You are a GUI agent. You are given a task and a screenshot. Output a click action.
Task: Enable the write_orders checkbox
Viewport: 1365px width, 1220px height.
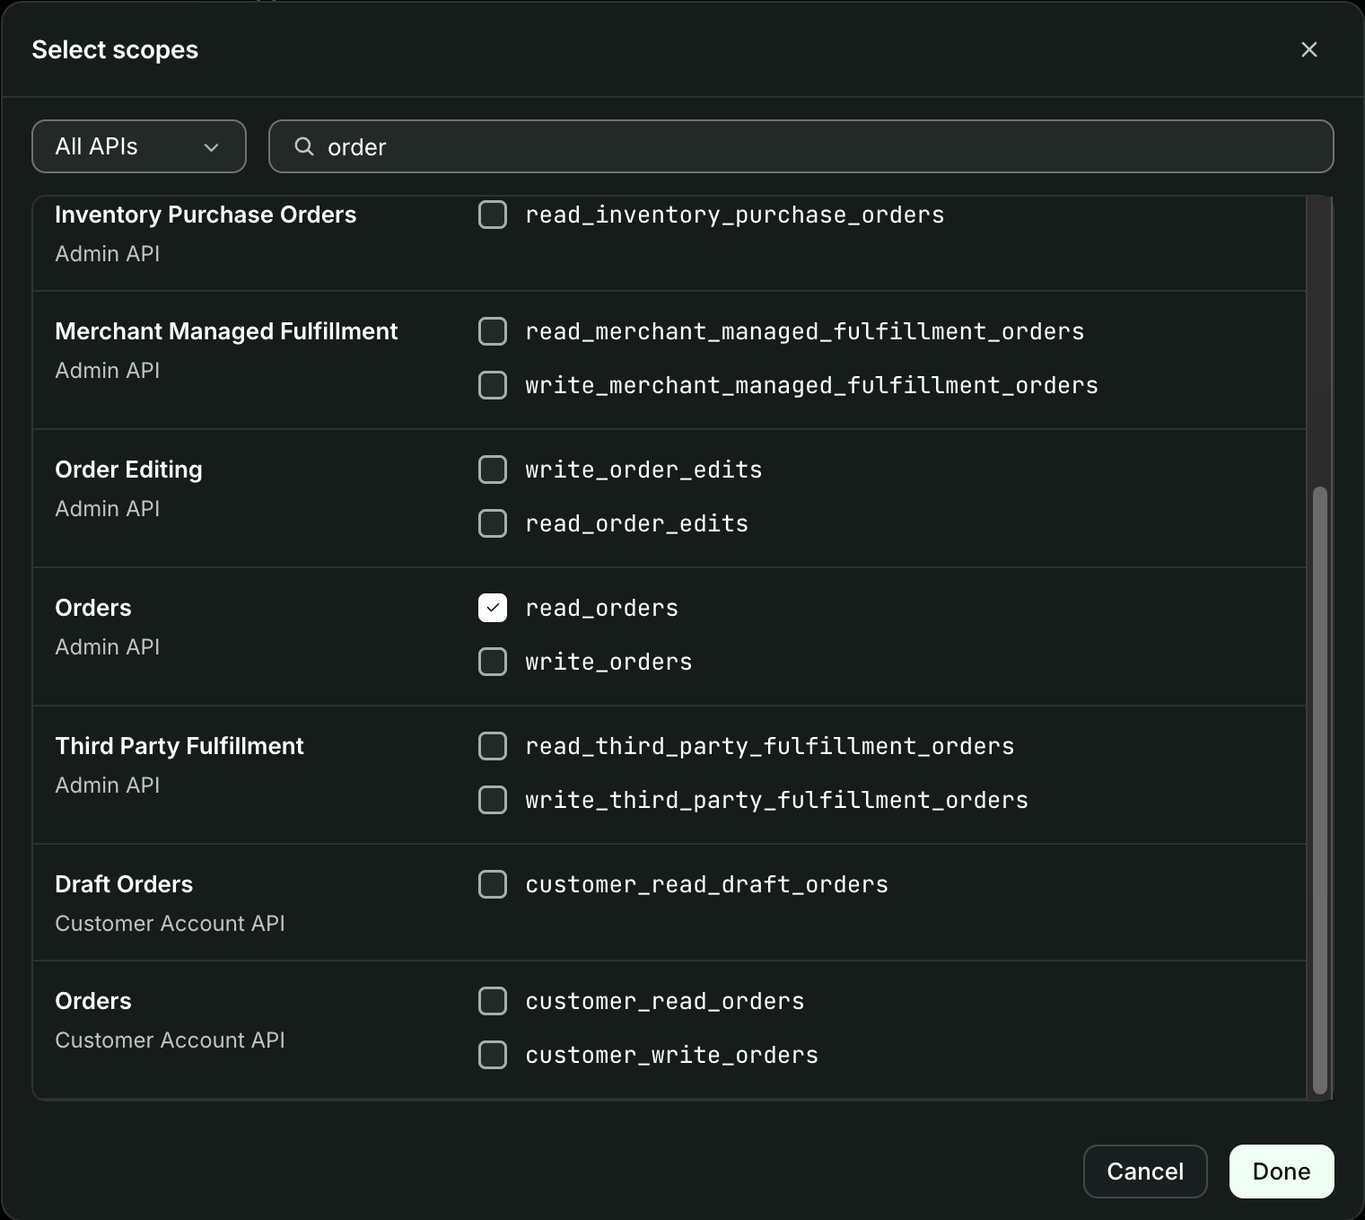(x=493, y=662)
